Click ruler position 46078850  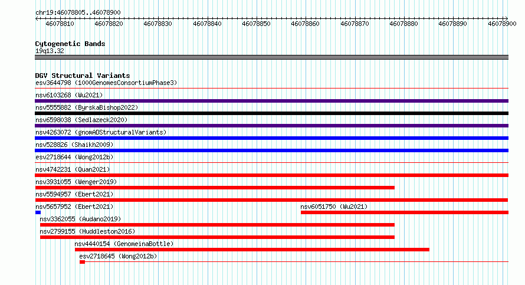pyautogui.click(x=256, y=24)
